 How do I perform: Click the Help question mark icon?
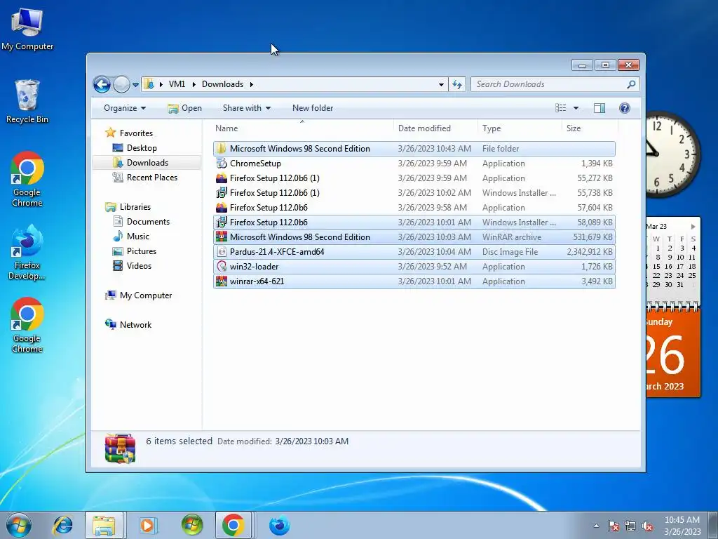tap(625, 108)
